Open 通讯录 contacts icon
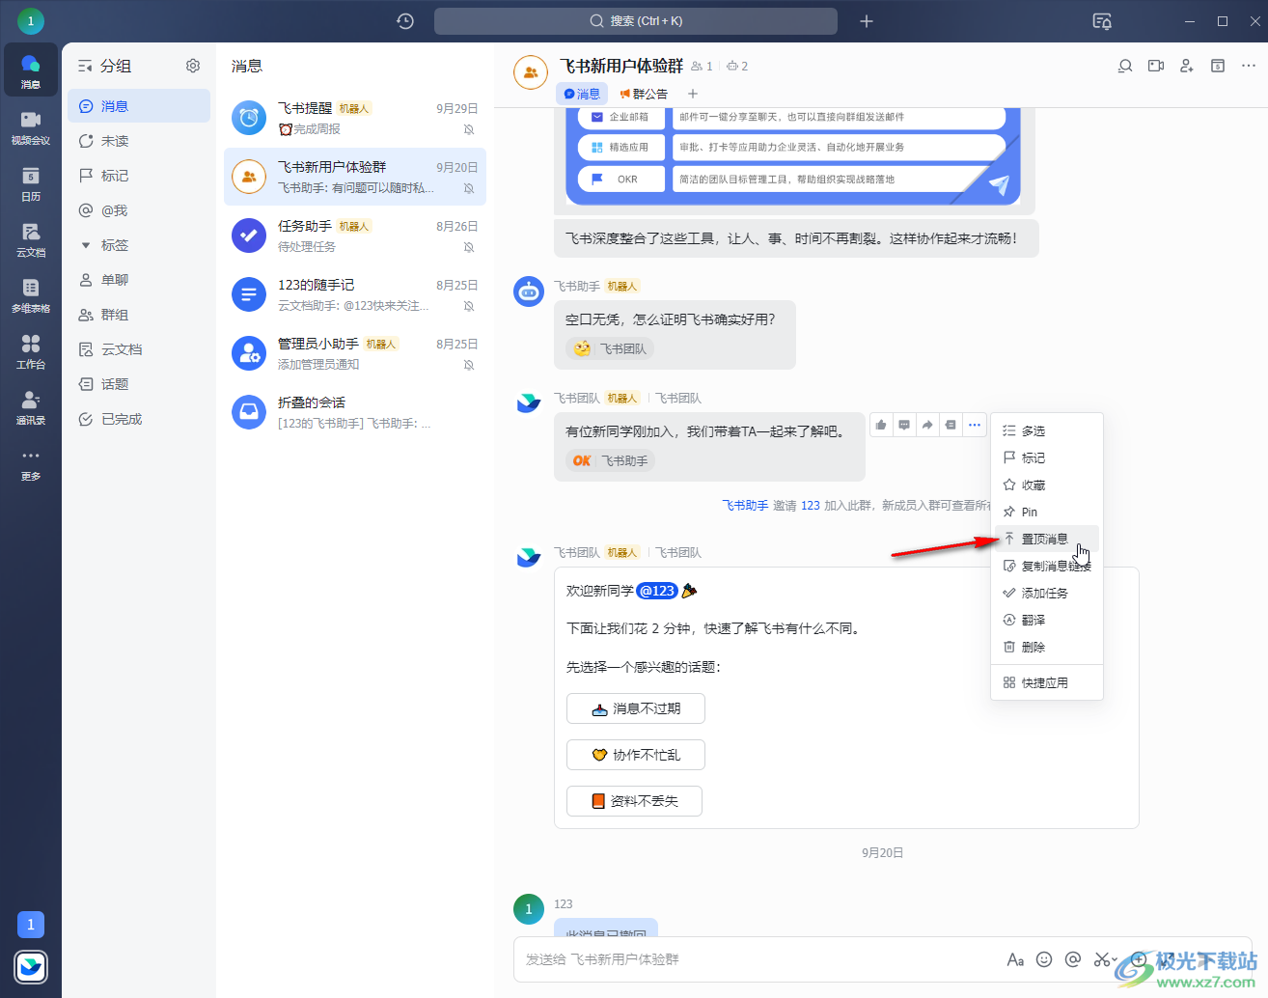1268x998 pixels. 31,407
